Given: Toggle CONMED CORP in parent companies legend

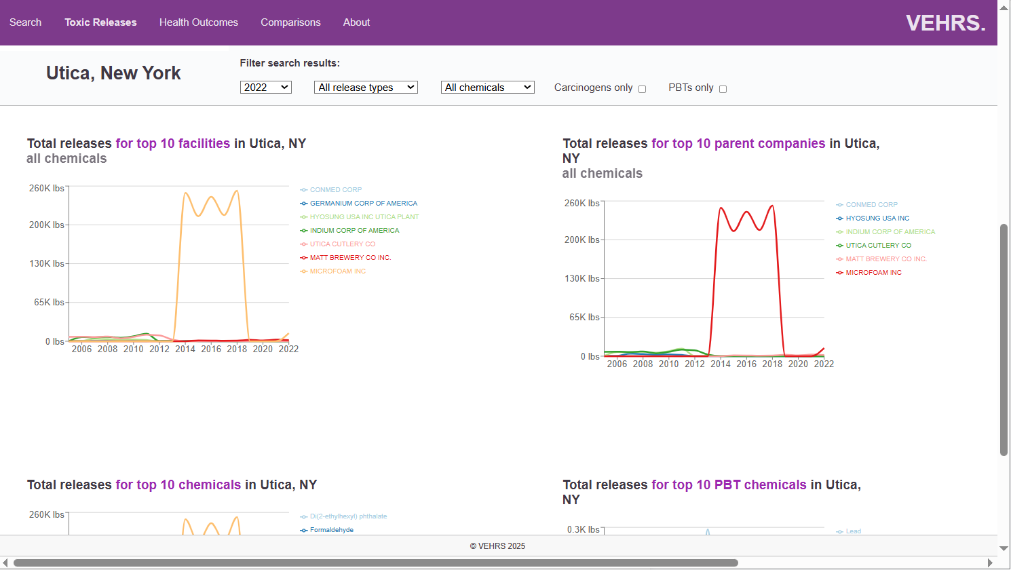Looking at the screenshot, I should pyautogui.click(x=866, y=205).
